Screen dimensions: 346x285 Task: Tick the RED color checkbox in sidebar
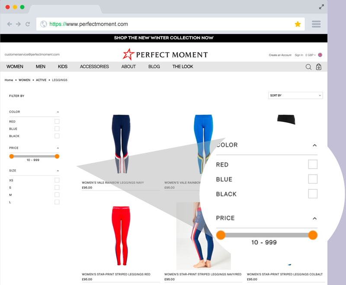(x=57, y=122)
